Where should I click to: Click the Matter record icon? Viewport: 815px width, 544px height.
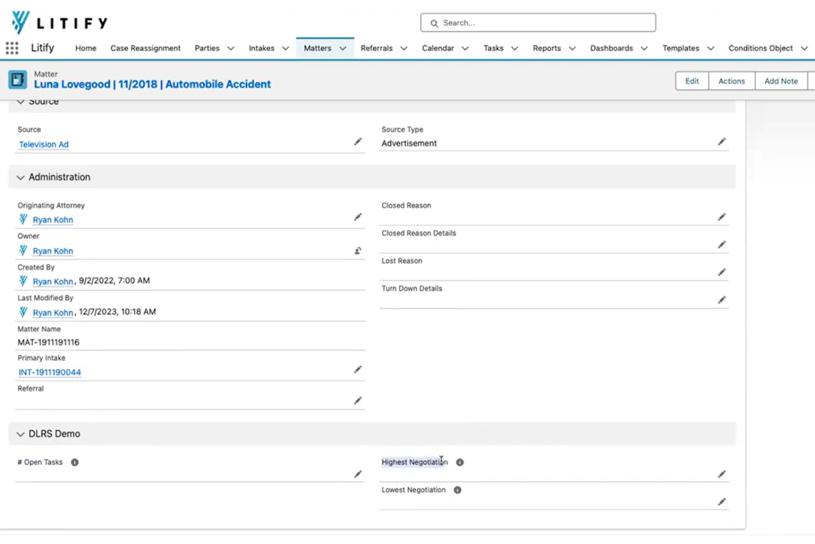click(18, 80)
